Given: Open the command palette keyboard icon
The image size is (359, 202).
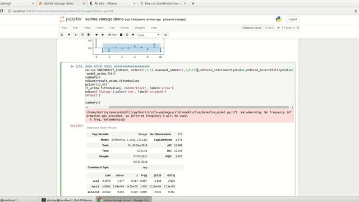Looking at the screenshot, I should click(165, 35).
